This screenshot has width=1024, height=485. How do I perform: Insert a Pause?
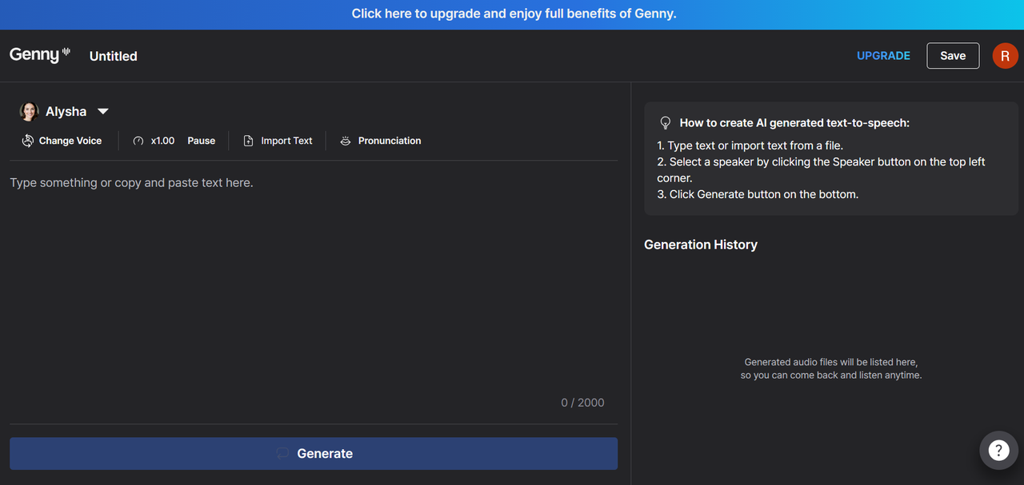coord(201,141)
